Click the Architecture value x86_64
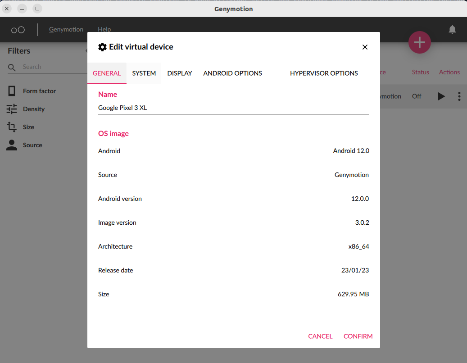This screenshot has height=363, width=467. pos(358,246)
